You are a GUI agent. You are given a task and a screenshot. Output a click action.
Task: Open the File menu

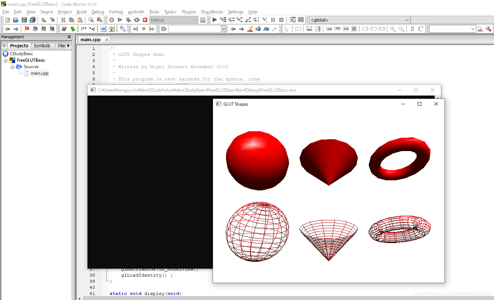[6, 12]
